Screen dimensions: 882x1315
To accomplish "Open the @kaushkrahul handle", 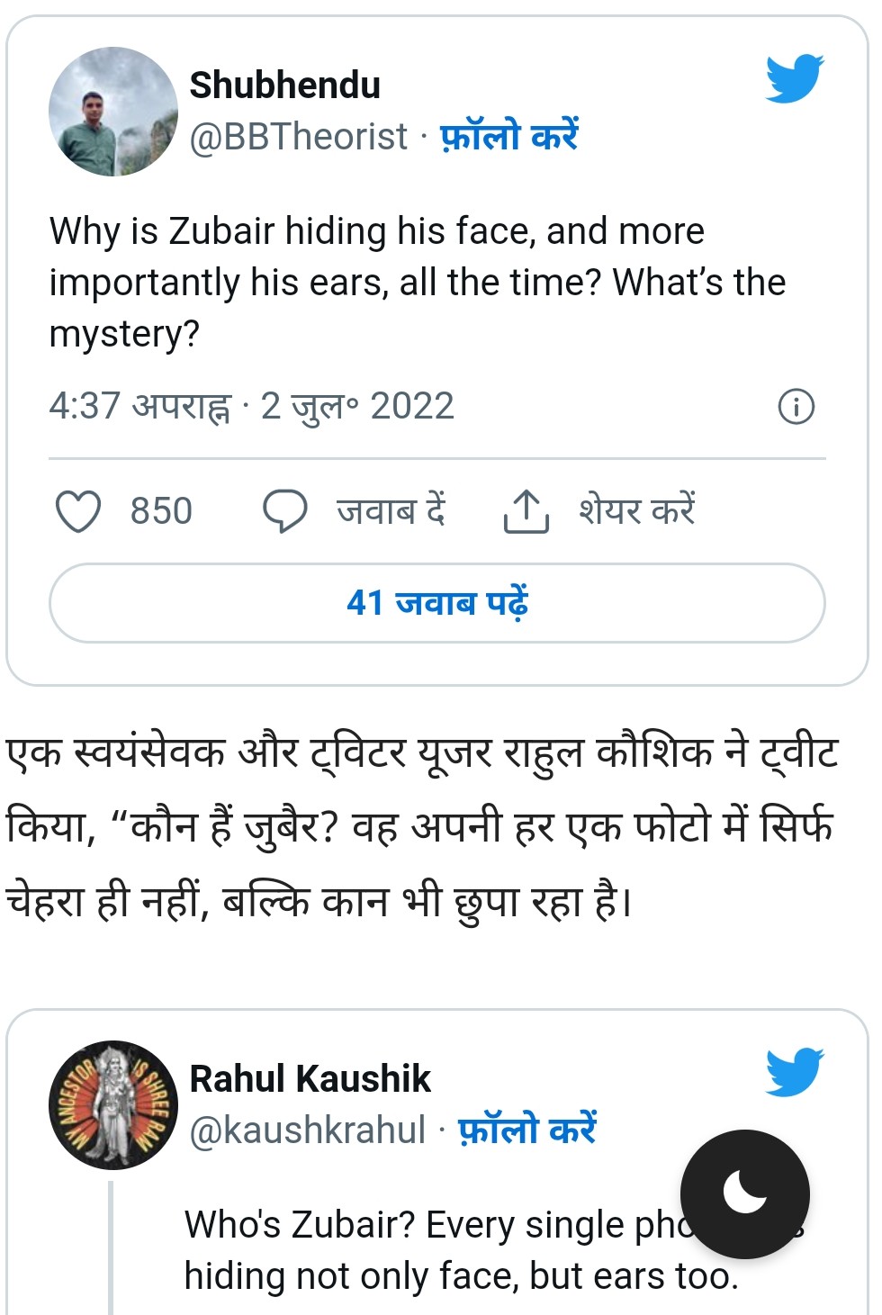I will tap(308, 1130).
